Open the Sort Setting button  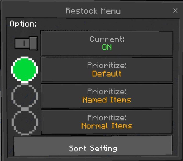pos(93,146)
